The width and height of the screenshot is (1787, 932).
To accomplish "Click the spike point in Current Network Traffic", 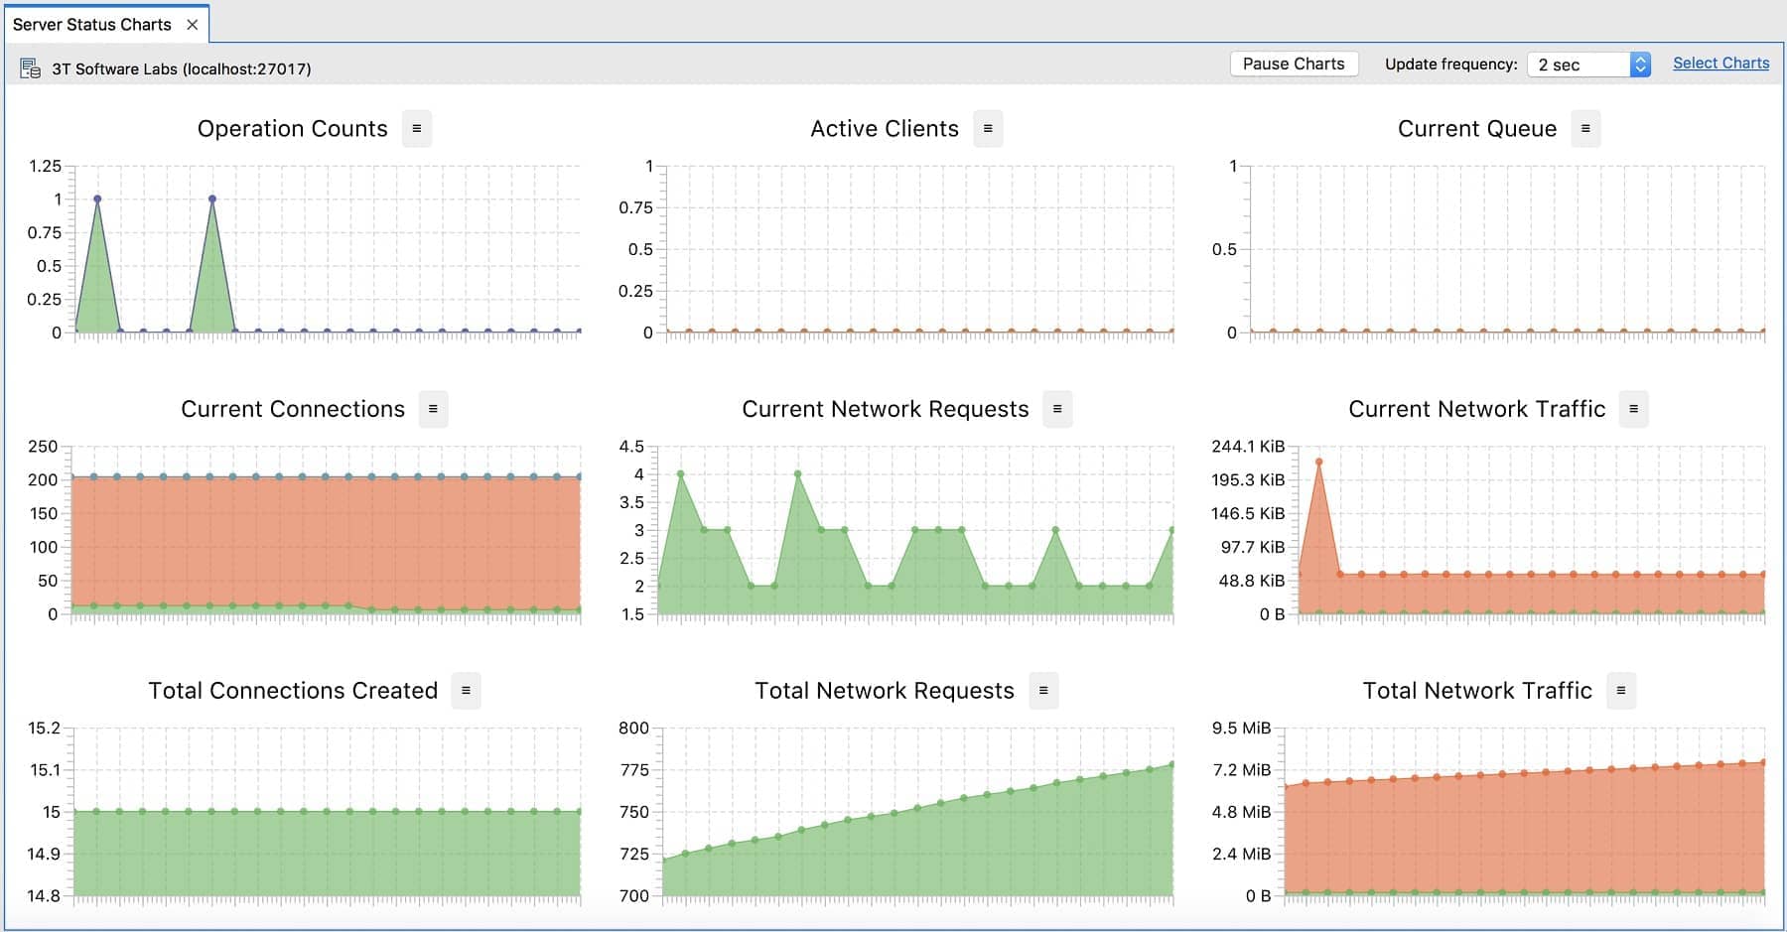I will [1319, 462].
